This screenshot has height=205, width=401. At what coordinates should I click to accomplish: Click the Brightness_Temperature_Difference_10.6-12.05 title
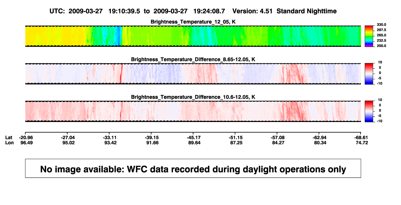click(x=193, y=97)
